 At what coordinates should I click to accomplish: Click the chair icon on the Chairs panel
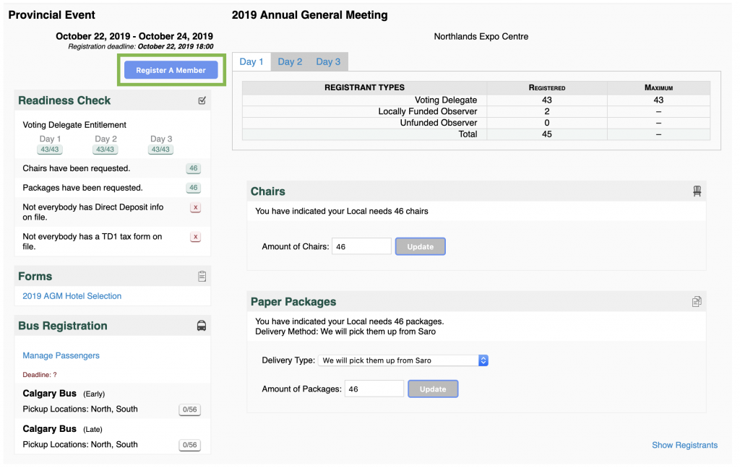point(697,191)
